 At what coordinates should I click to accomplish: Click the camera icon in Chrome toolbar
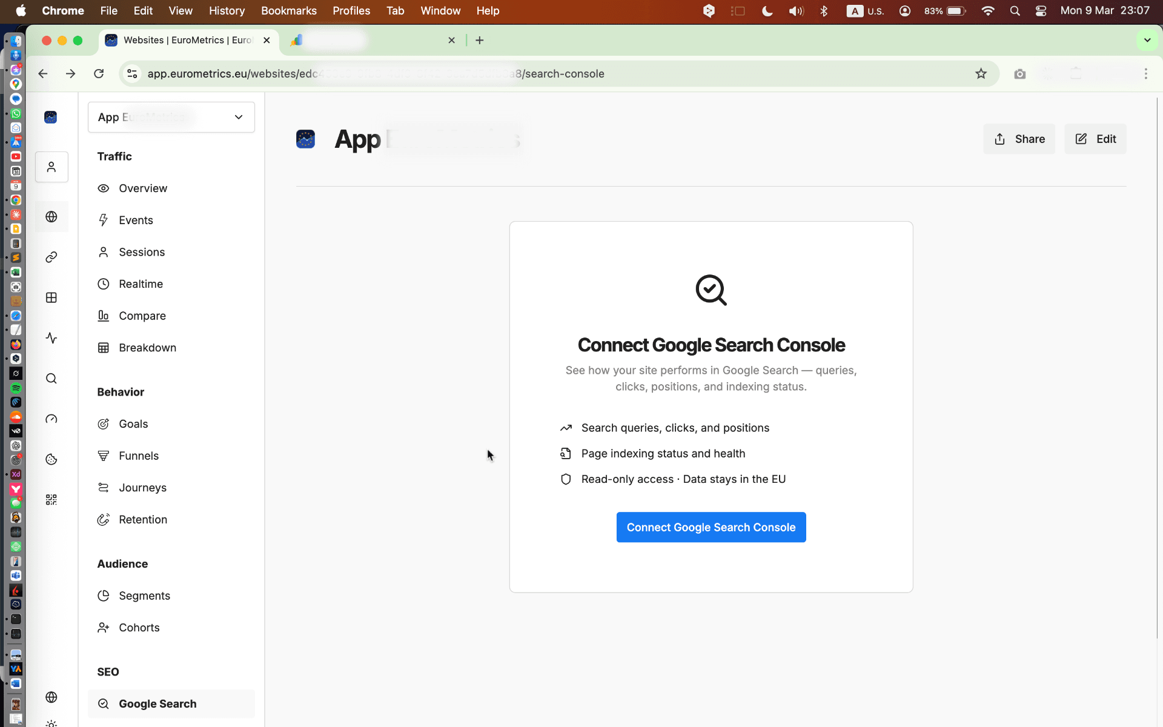coord(1020,74)
